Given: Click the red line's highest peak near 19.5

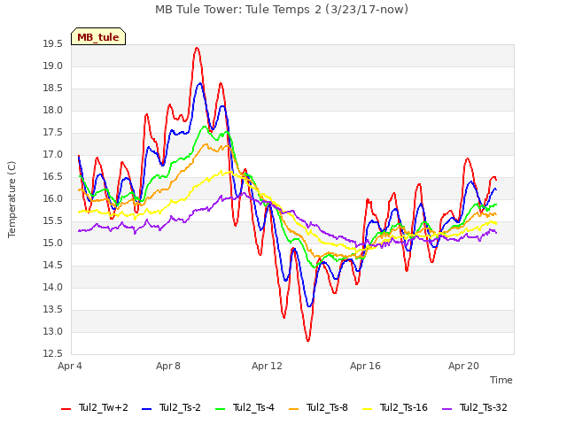Looking at the screenshot, I should [197, 48].
